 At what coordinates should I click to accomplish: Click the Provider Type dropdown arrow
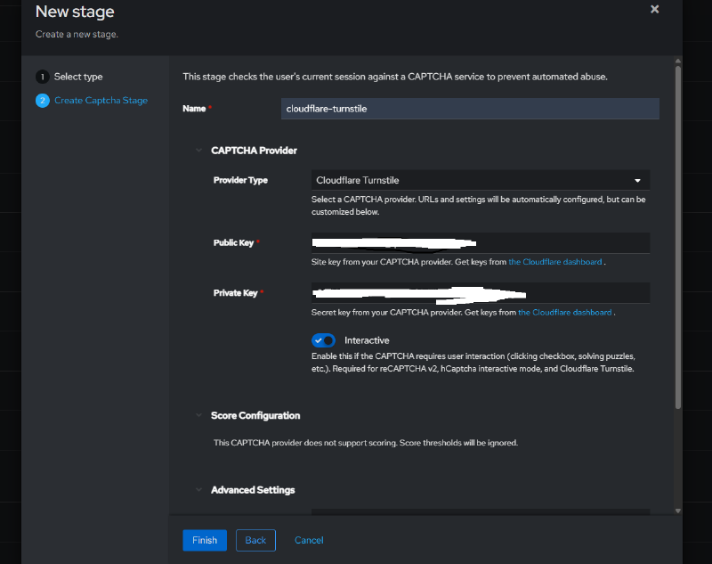point(637,181)
